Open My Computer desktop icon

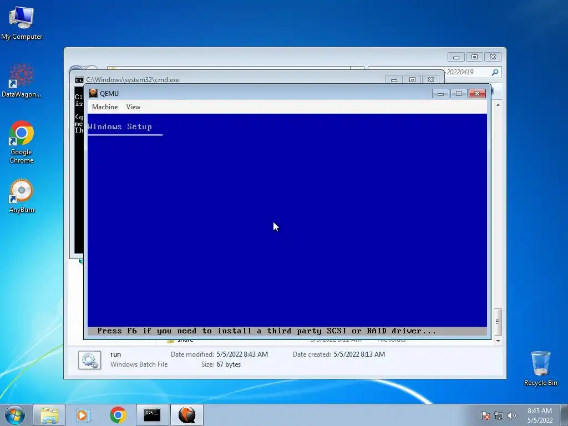pos(22,23)
